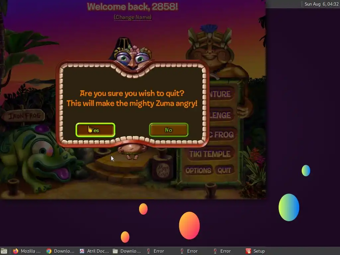Select the Tiki Temple menu option
Screen dimensions: 340x255
210,154
